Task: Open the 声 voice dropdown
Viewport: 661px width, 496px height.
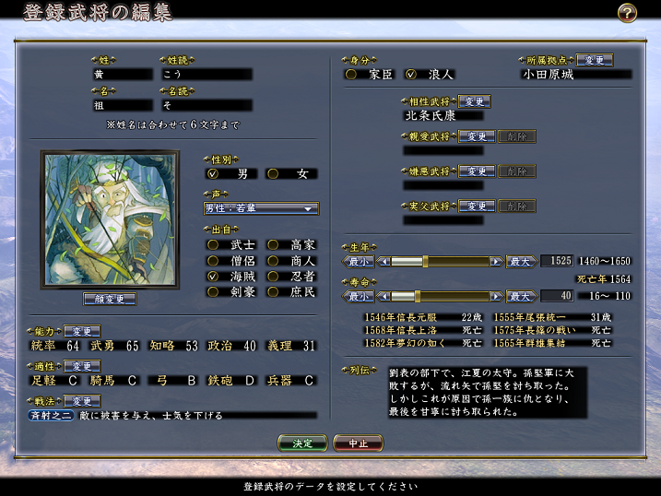Action: coord(262,208)
